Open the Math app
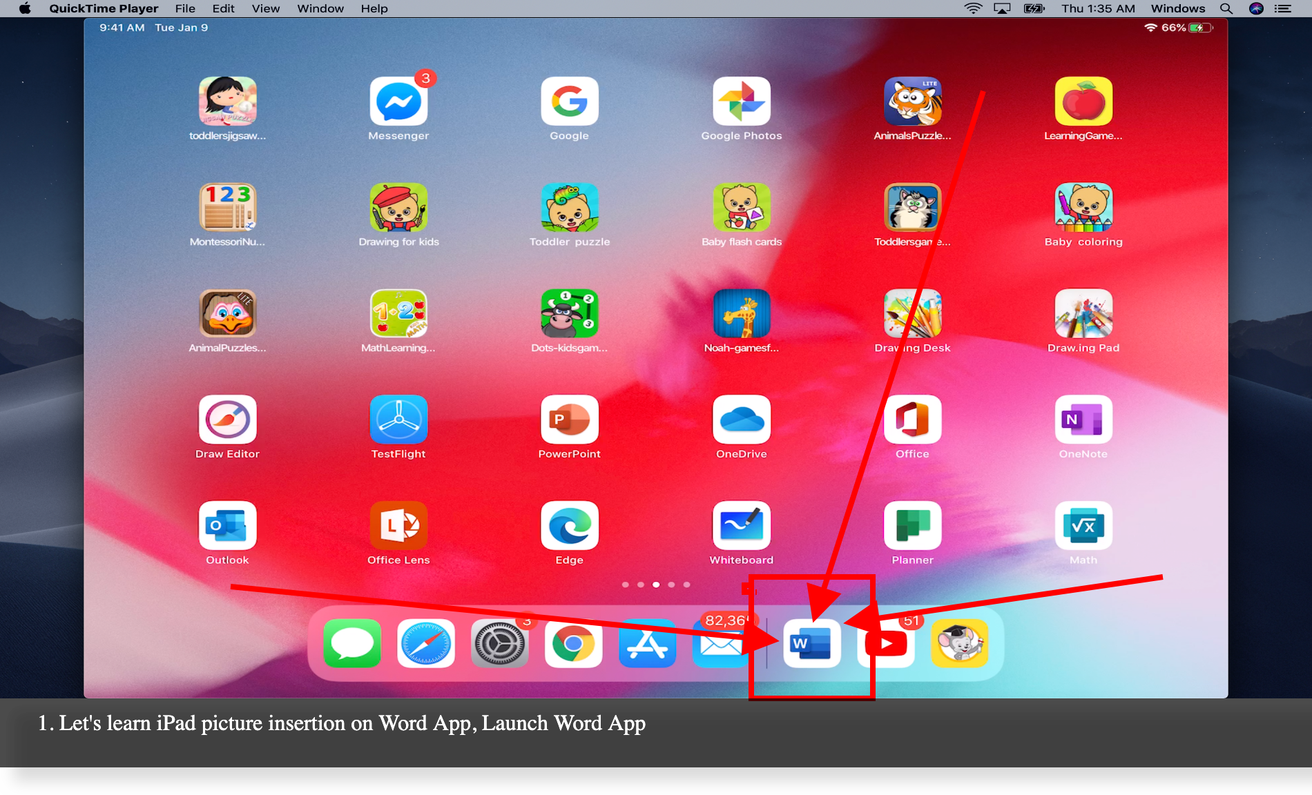This screenshot has height=795, width=1312. pos(1083,526)
